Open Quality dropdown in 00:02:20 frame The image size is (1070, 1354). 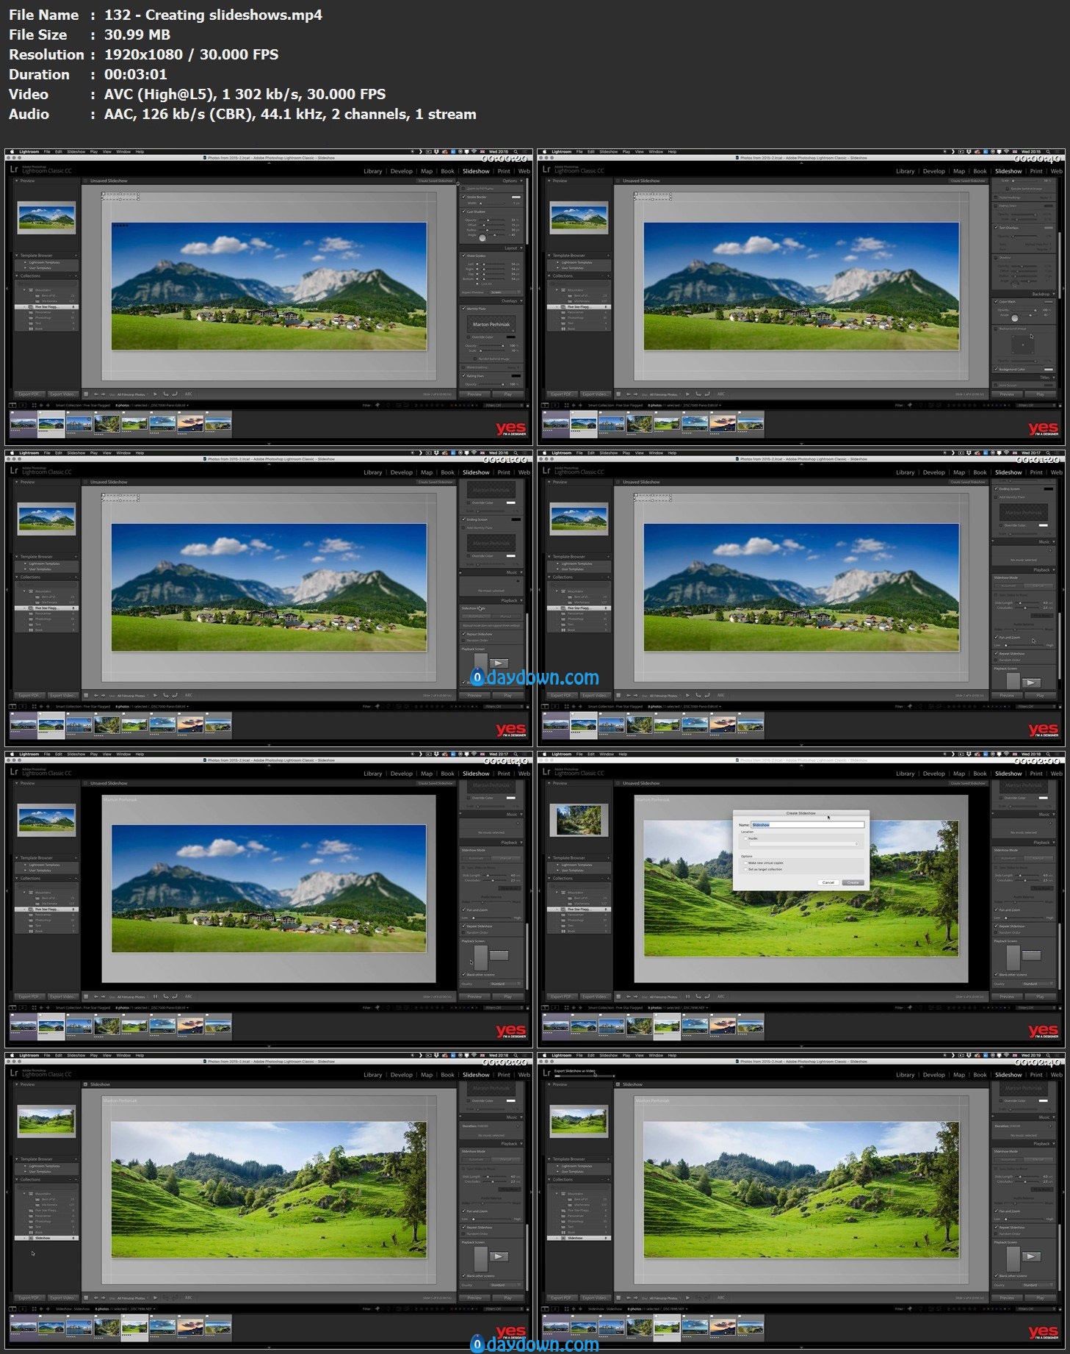[x=505, y=1285]
